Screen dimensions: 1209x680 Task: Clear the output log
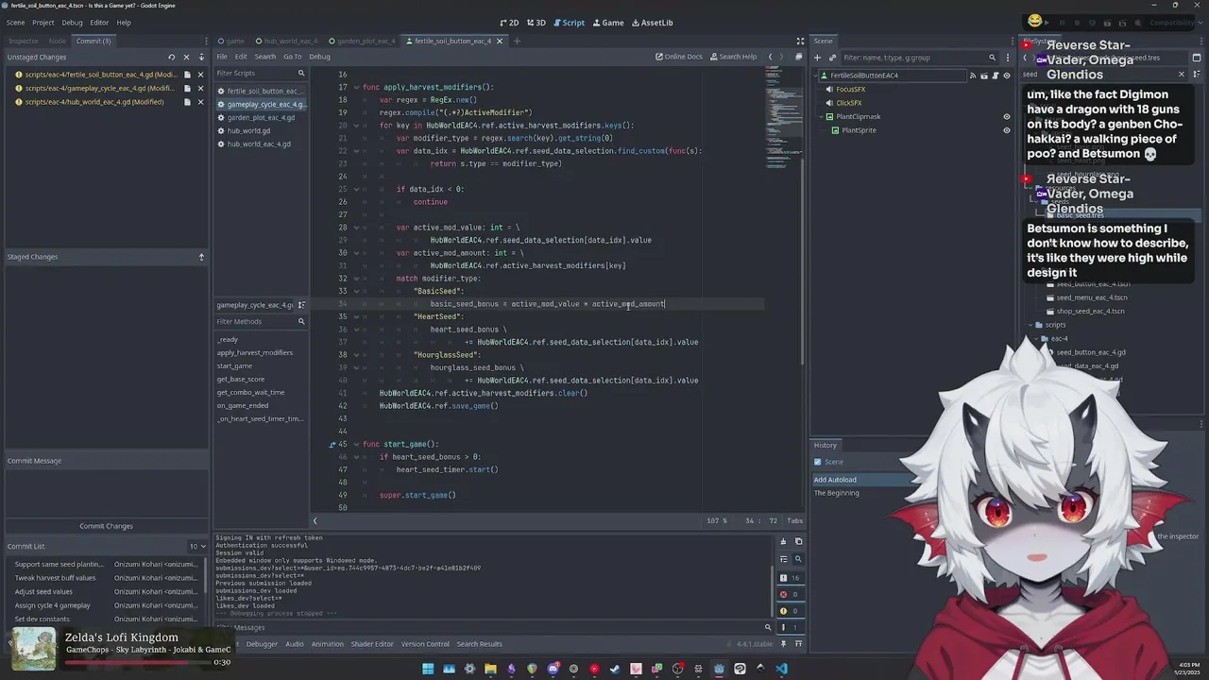pyautogui.click(x=783, y=541)
